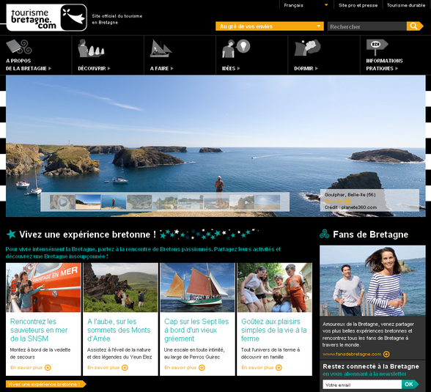Image resolution: width=431 pixels, height=392 pixels.
Task: Click the triskel icon beside Fans de Bretagne
Action: (324, 234)
